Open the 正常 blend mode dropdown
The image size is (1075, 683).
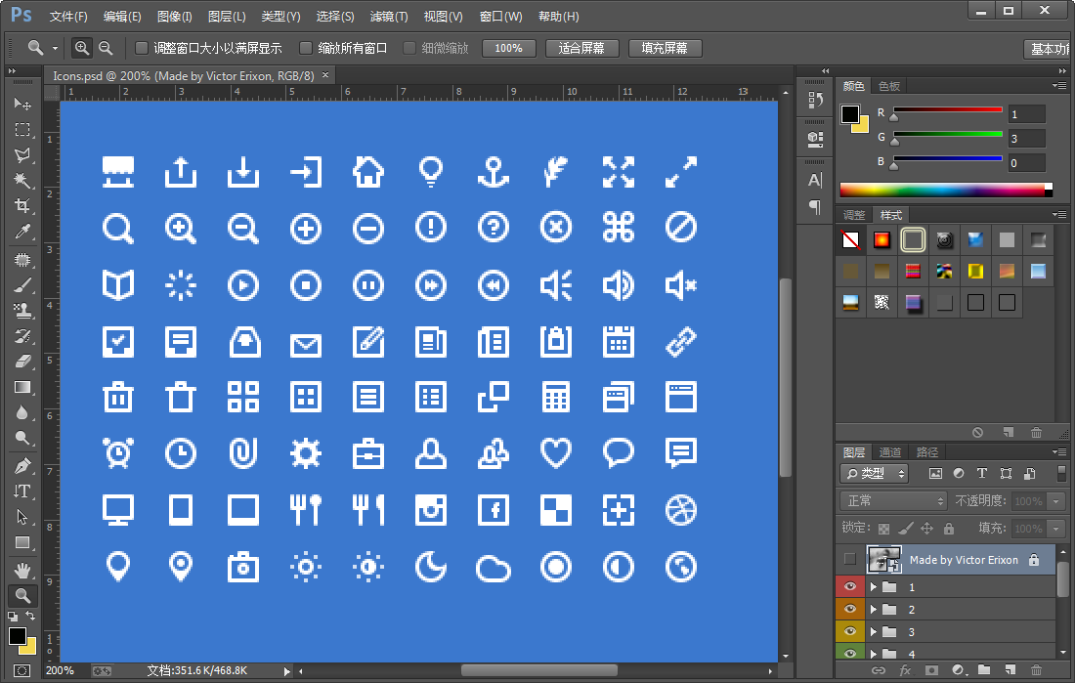893,501
